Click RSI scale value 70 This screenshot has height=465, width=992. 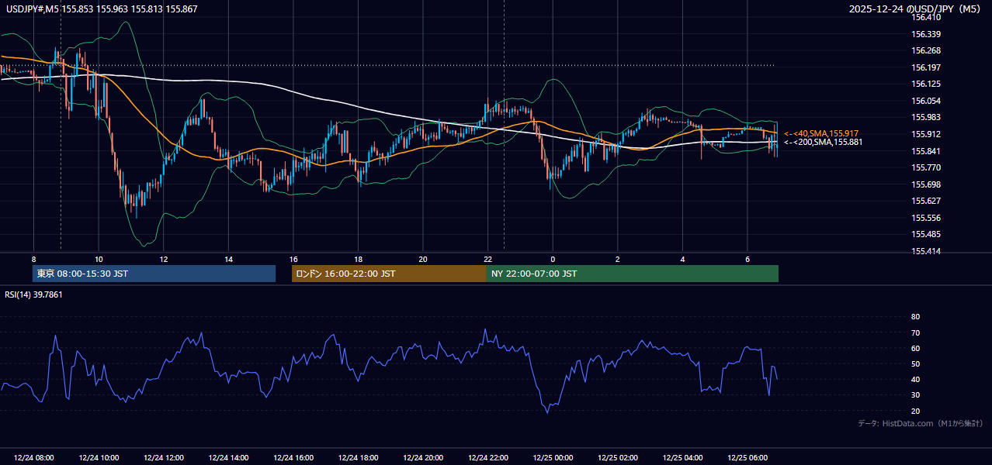tap(915, 332)
